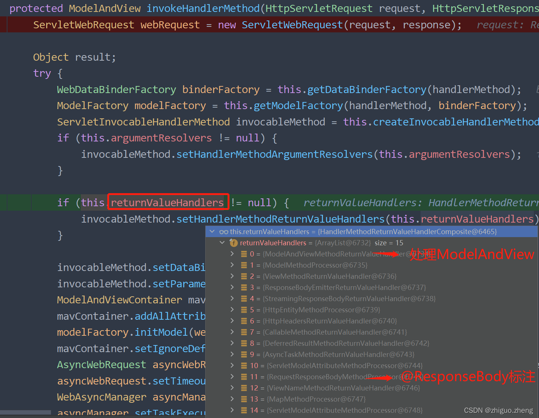Click the binderFactory variable name
539x418 pixels.
tap(221, 89)
